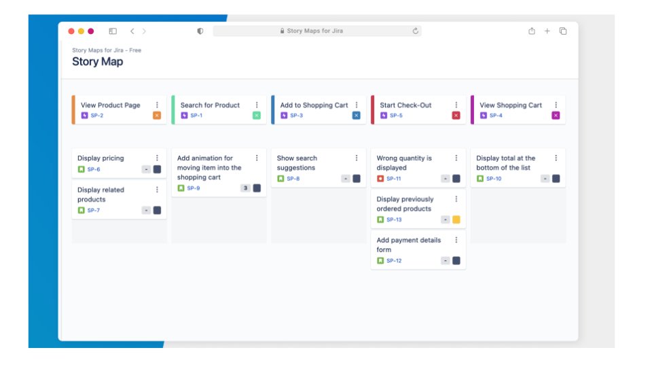Click the reload page icon

point(415,31)
